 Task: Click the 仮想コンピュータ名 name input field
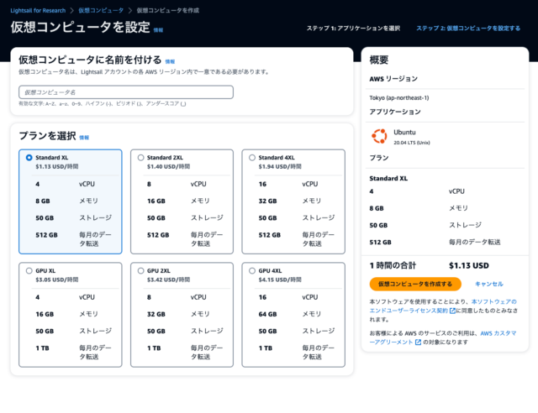click(x=126, y=92)
